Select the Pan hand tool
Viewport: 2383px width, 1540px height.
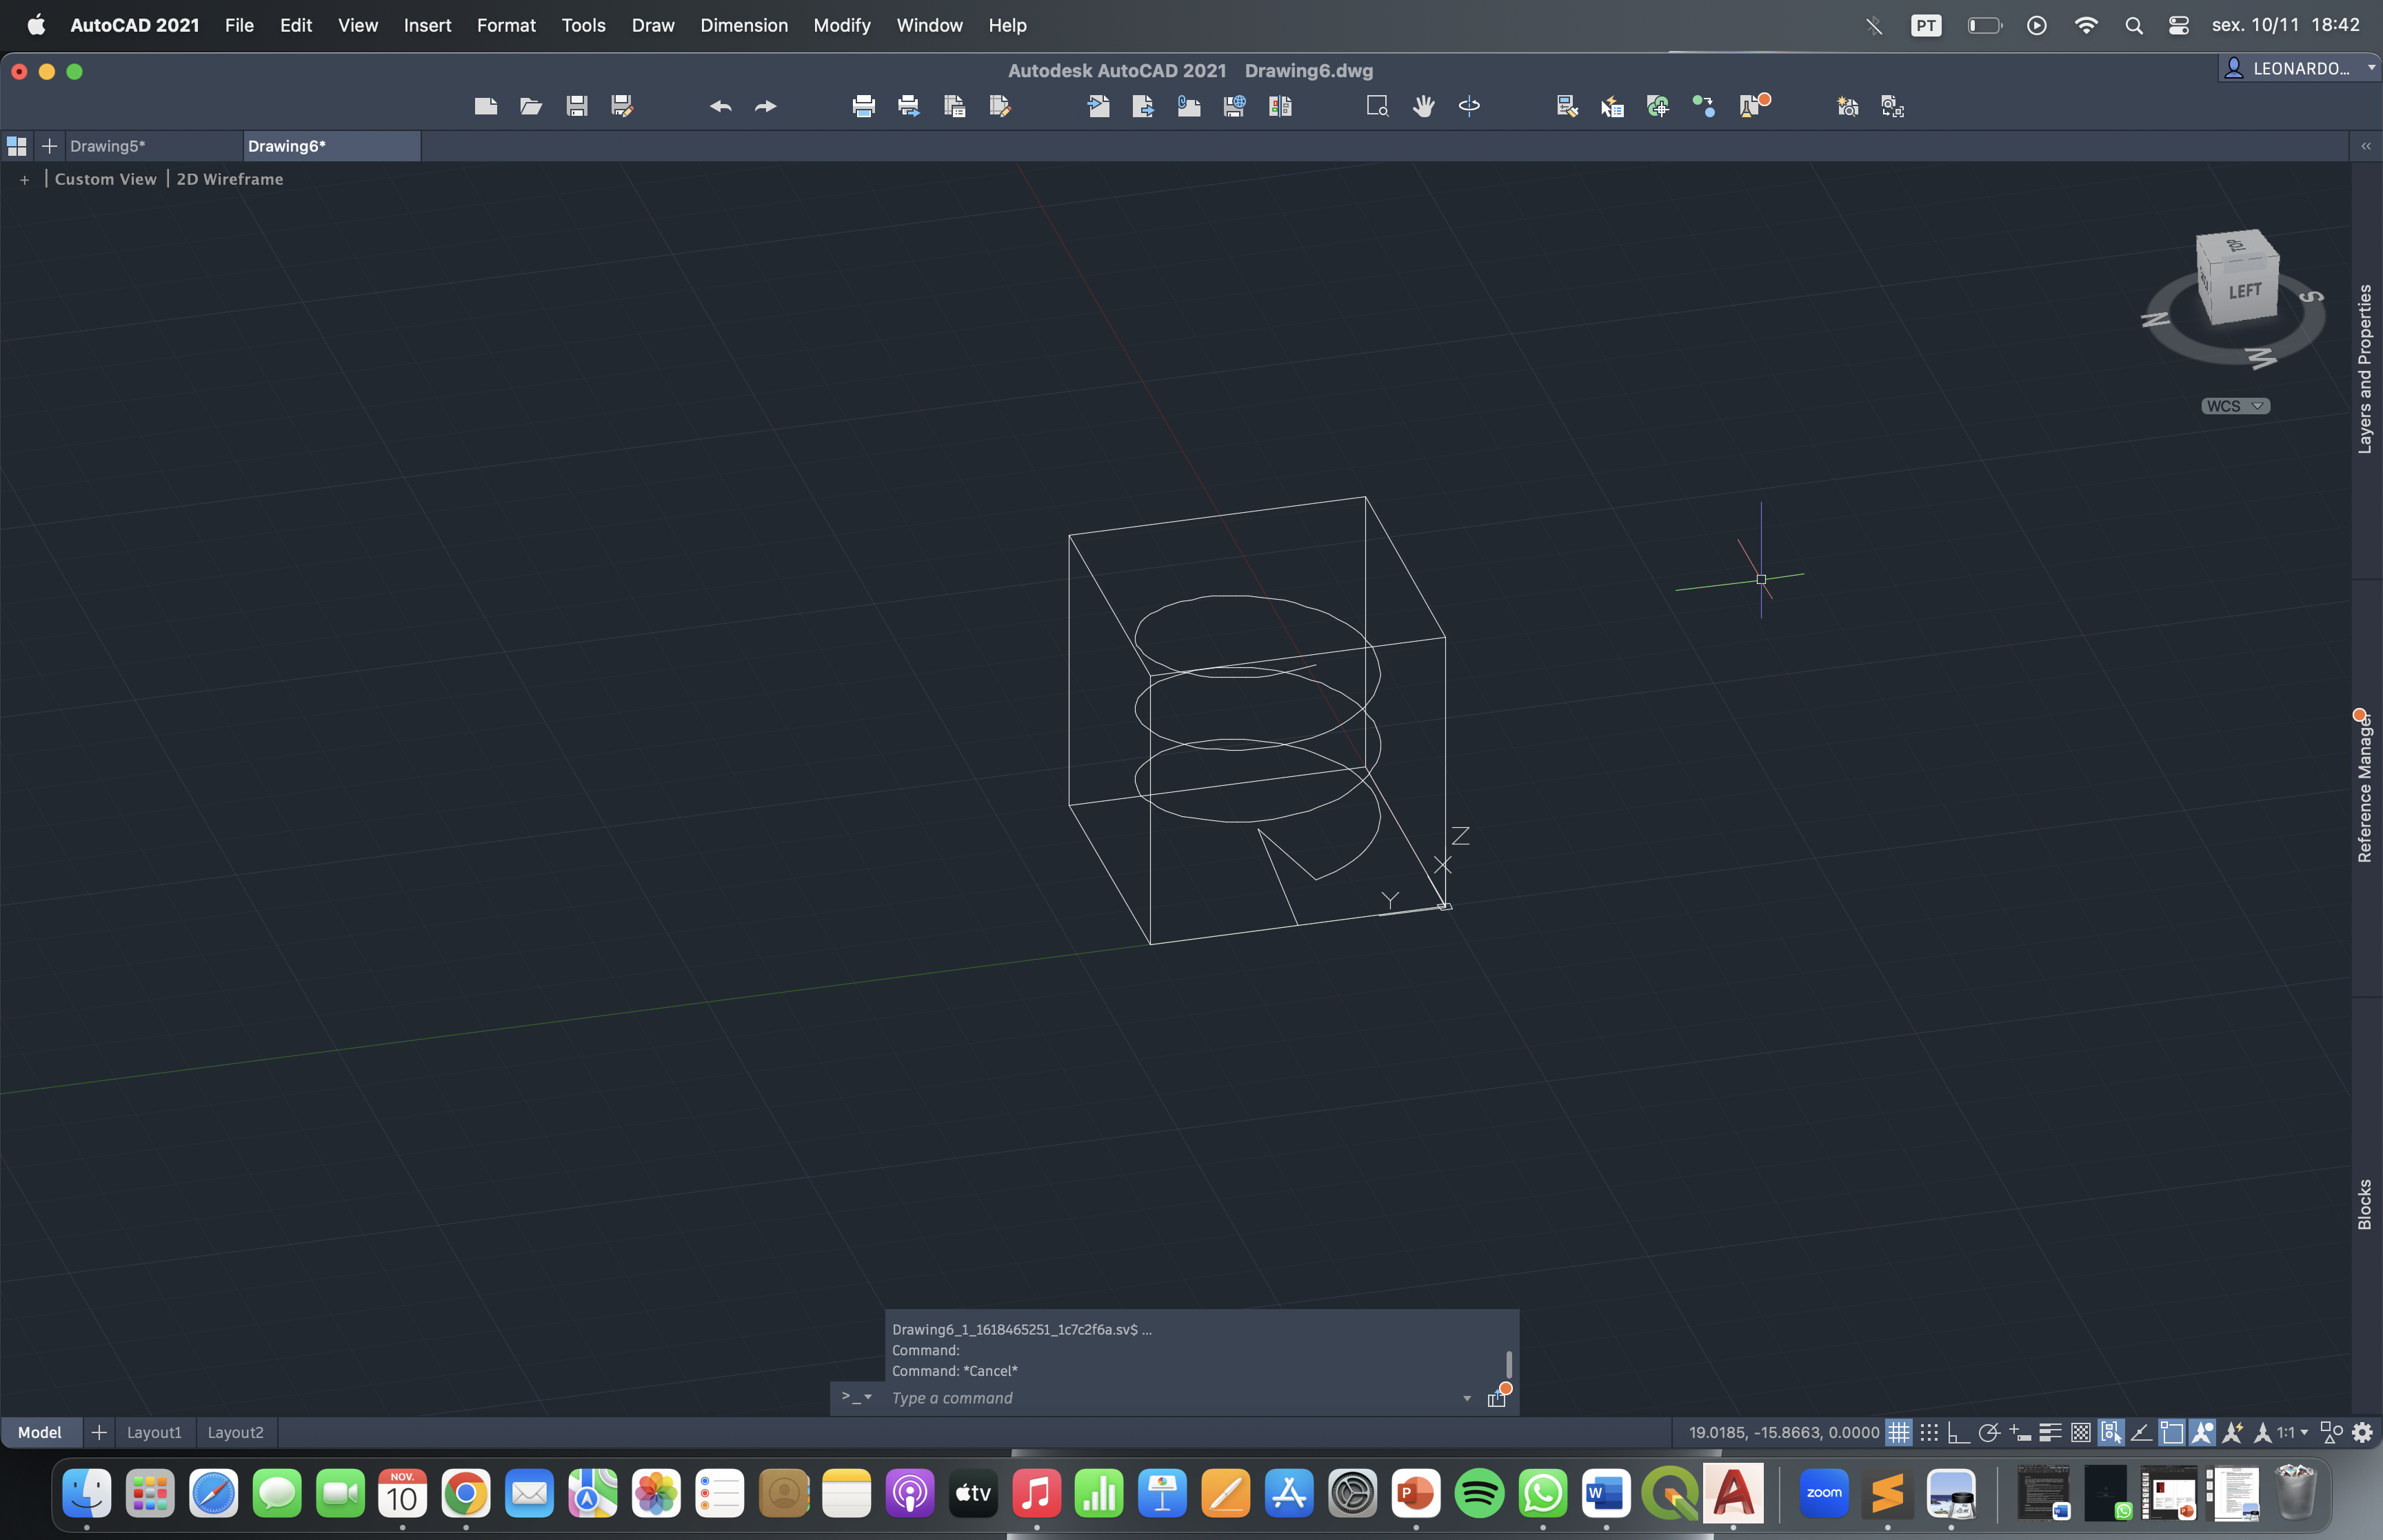[1423, 106]
